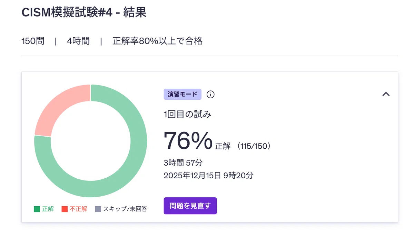Click the 演習モード badge

coord(183,94)
